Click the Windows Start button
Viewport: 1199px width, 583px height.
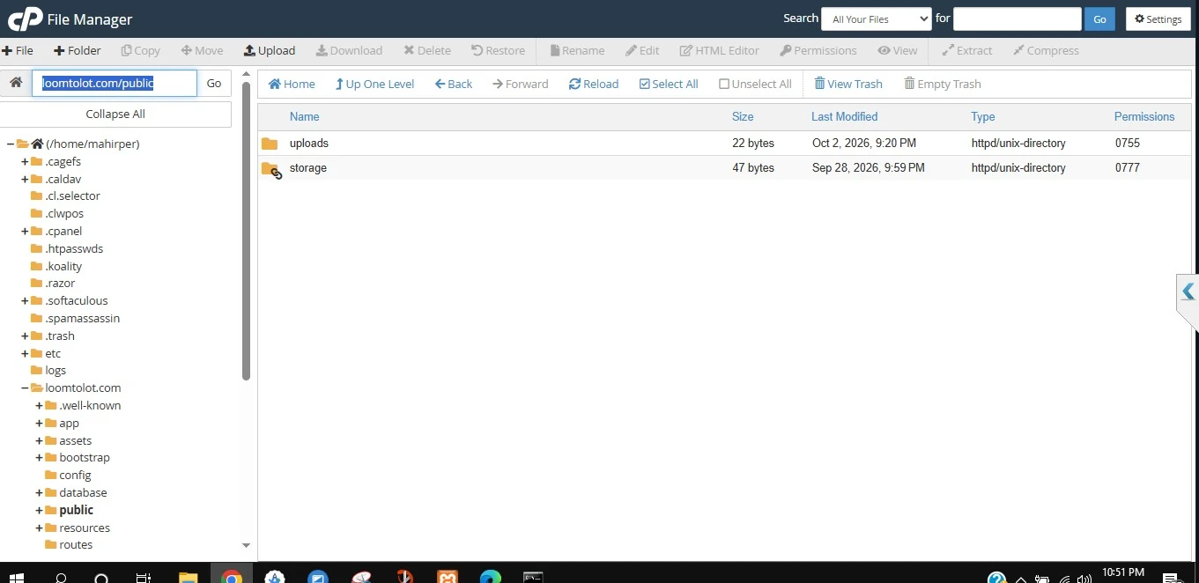pos(16,578)
